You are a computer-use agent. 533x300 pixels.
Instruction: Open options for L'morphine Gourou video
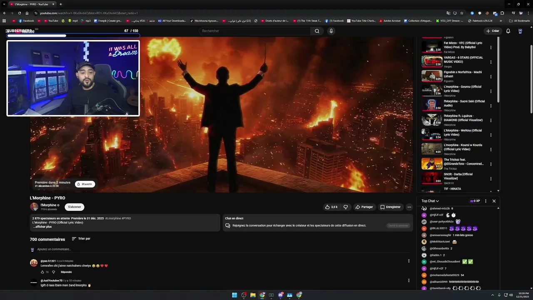491,91
